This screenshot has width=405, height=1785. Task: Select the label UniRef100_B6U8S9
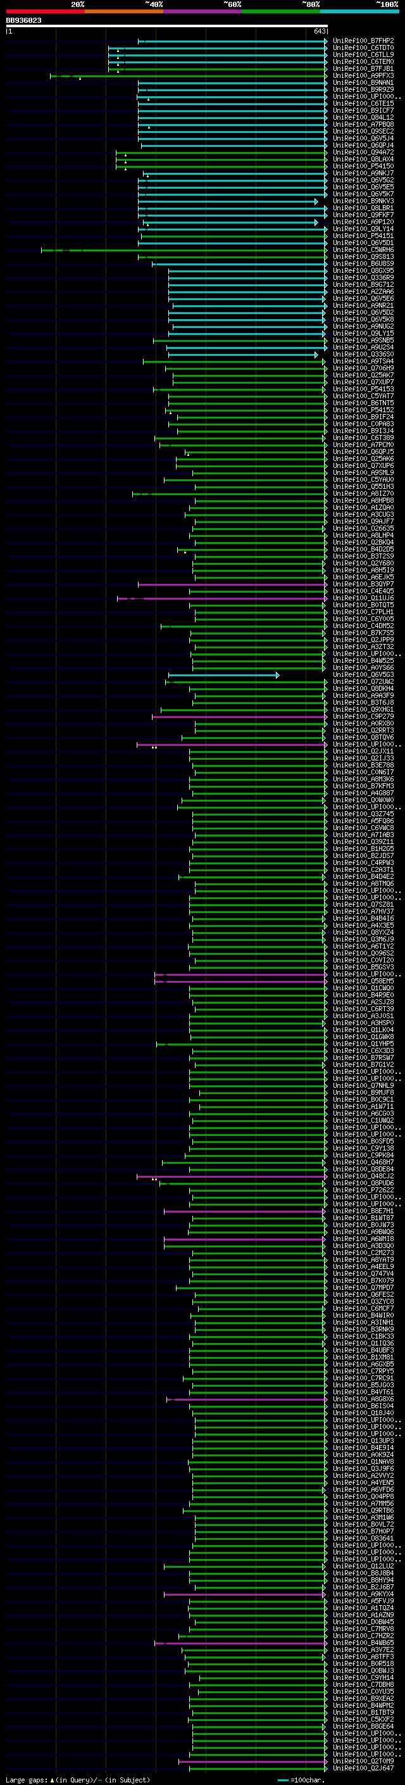[363, 264]
